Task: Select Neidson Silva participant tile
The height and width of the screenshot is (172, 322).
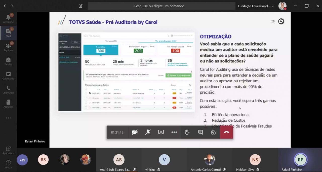Action: 255,160
